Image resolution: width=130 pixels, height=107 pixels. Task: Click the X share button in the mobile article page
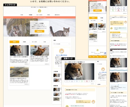(113, 8)
